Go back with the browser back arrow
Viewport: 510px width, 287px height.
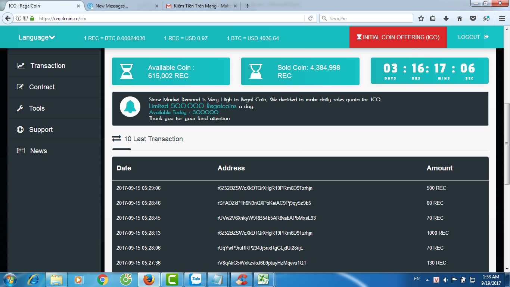click(x=7, y=18)
